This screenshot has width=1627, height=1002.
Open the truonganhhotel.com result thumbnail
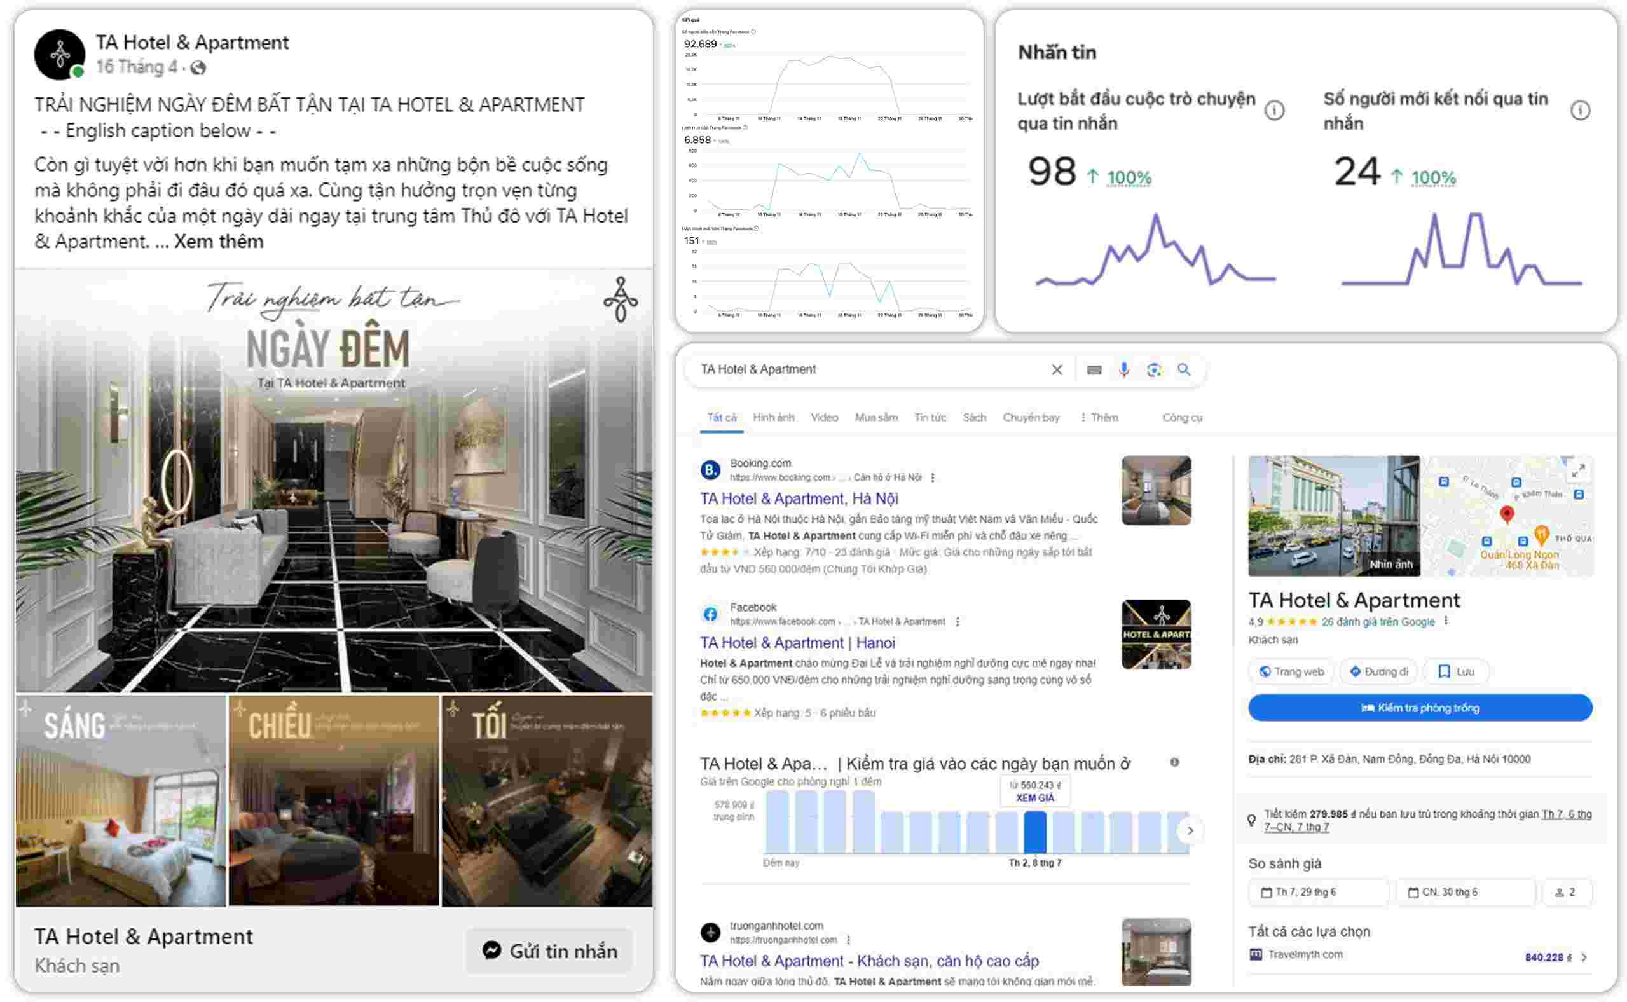click(x=1156, y=952)
